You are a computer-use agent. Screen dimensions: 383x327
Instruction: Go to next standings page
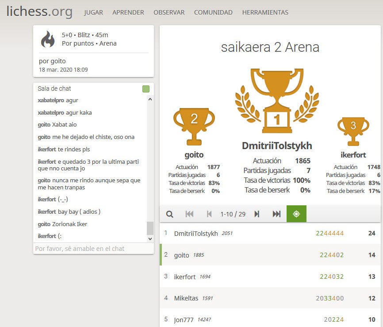tap(257, 214)
